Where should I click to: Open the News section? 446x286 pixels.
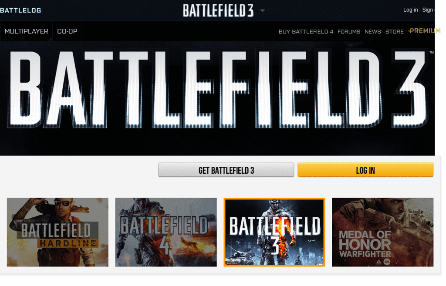coord(373,31)
